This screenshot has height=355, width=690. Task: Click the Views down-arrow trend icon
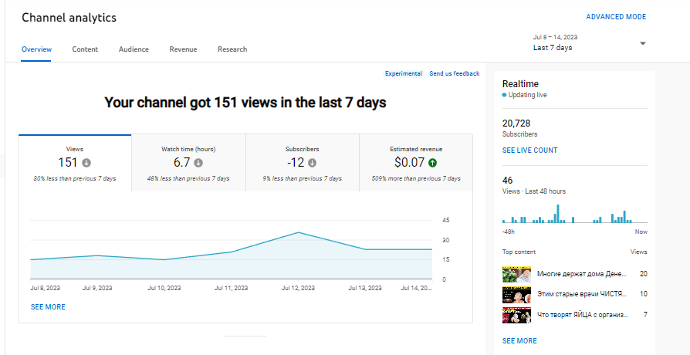click(86, 163)
